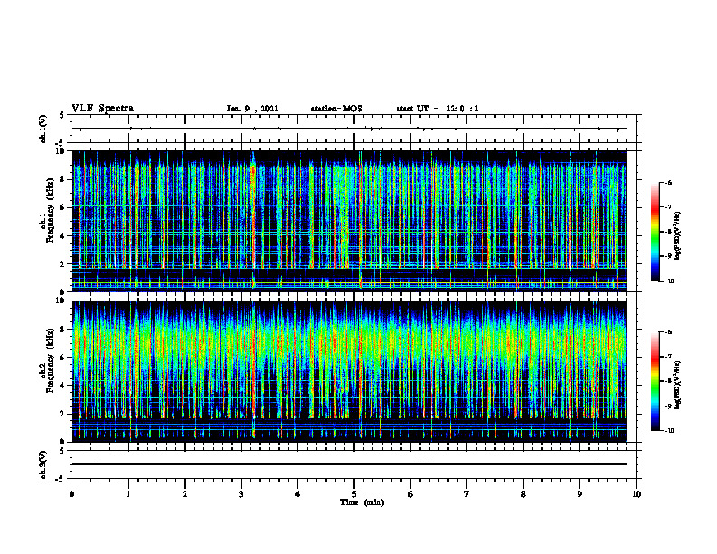
Task: Click the "station=MOS" header label
Action: (337, 109)
